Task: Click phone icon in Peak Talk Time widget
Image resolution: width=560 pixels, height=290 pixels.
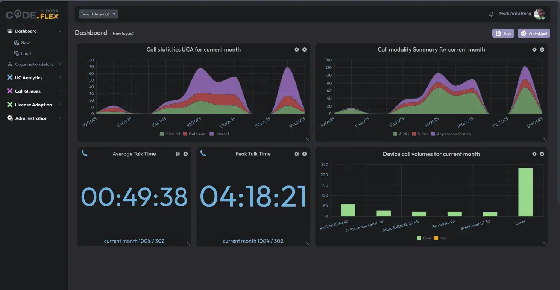Action: click(x=203, y=153)
